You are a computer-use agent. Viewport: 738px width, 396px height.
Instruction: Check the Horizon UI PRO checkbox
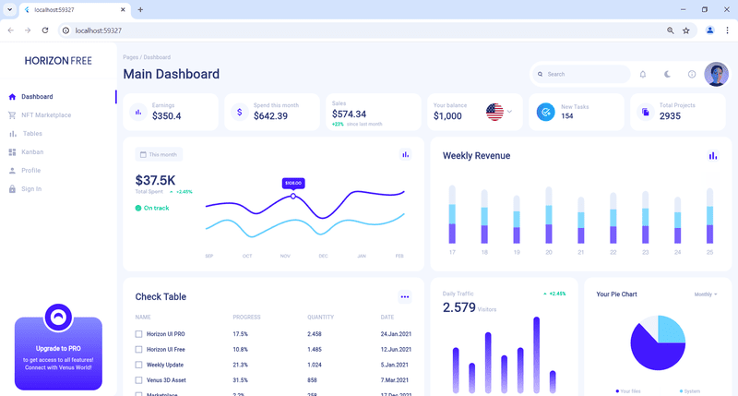pos(138,334)
